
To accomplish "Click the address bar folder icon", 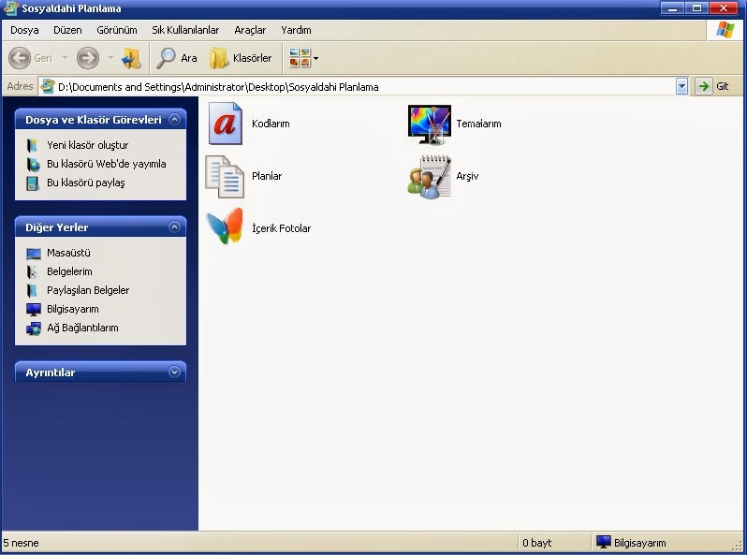I will (48, 86).
